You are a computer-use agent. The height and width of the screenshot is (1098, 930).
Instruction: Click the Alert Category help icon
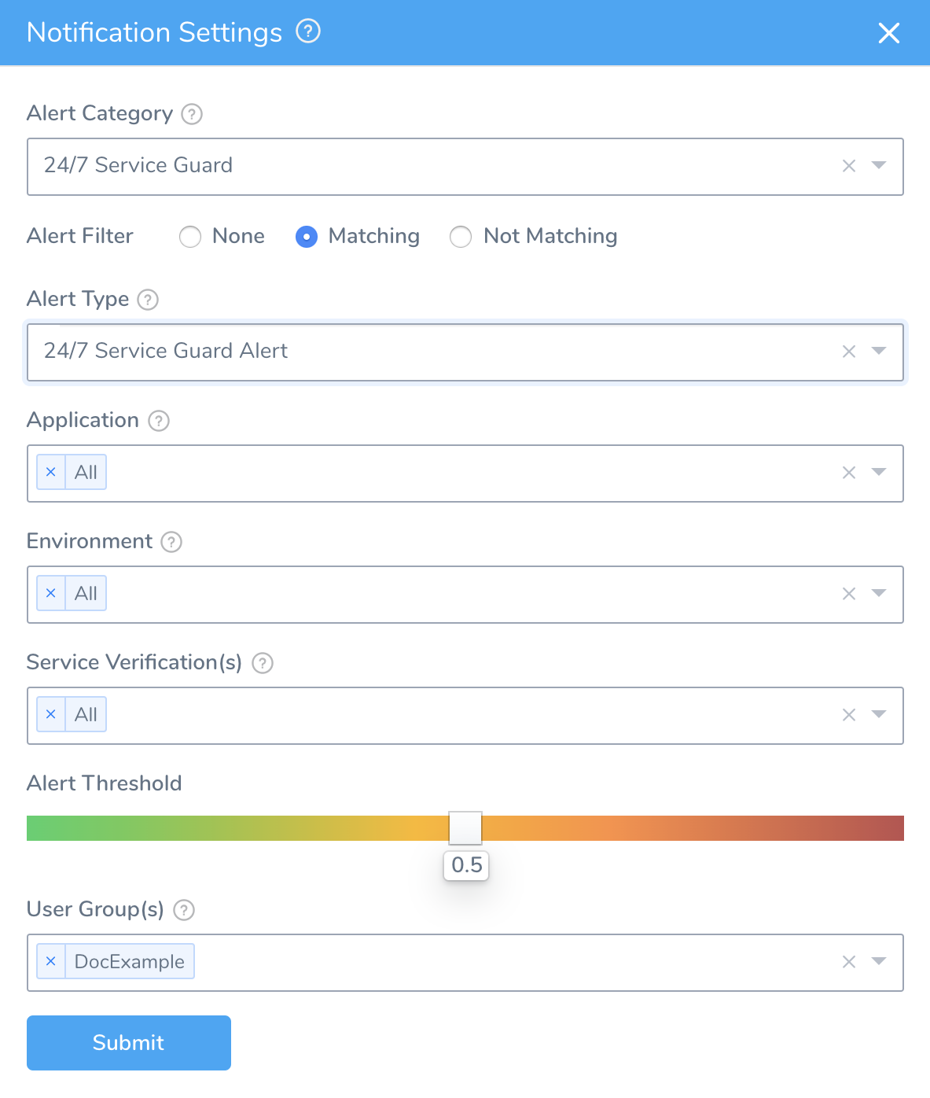tap(192, 114)
